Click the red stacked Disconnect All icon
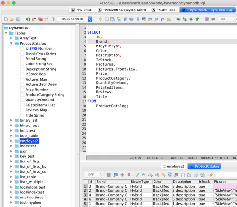 pos(40,19)
